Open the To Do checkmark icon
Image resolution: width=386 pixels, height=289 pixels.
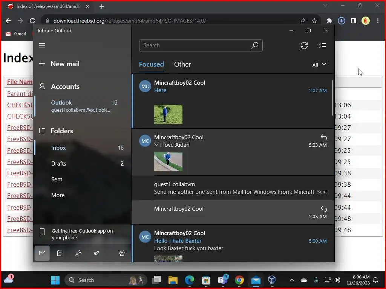coord(96,253)
